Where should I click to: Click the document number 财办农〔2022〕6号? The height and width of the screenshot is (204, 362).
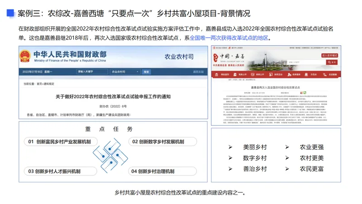(x=113, y=106)
